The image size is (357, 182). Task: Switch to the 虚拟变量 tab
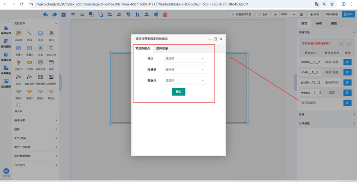pos(162,49)
